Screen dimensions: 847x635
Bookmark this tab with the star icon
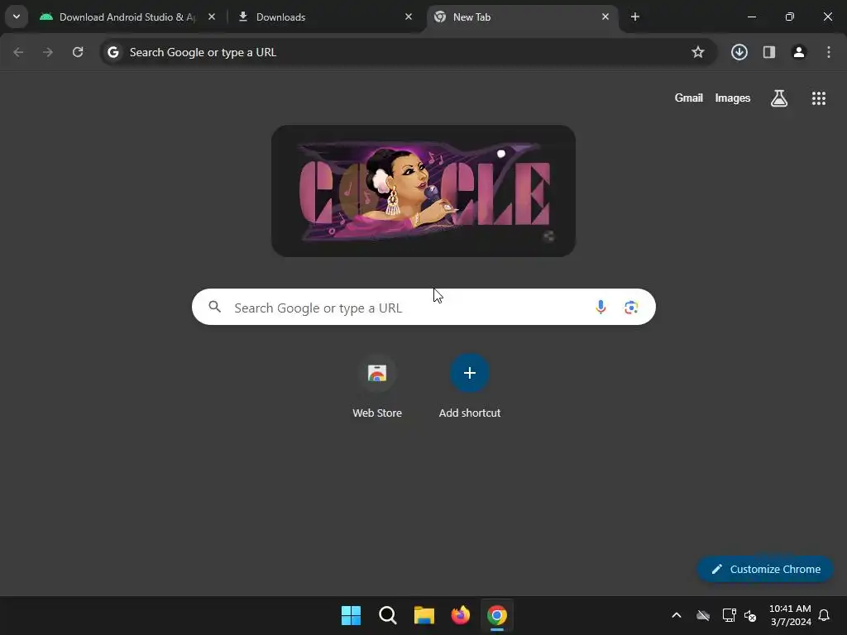coord(698,52)
